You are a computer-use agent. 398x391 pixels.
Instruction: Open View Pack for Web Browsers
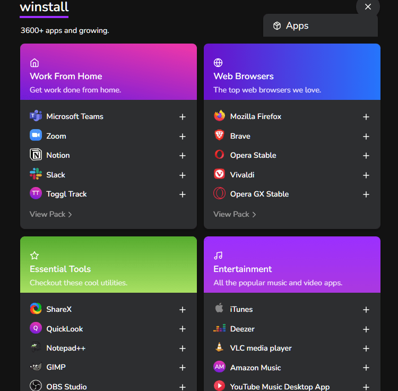point(235,214)
